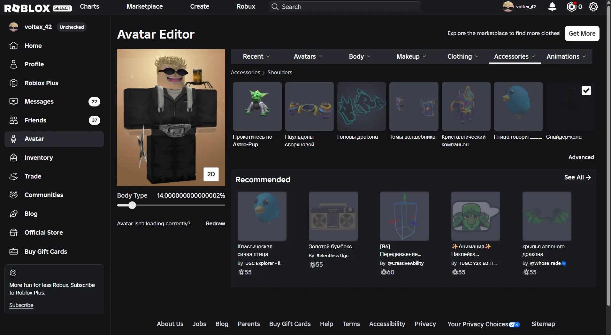The height and width of the screenshot is (335, 611).
Task: Click the Blog pen icon
Action: 13,214
